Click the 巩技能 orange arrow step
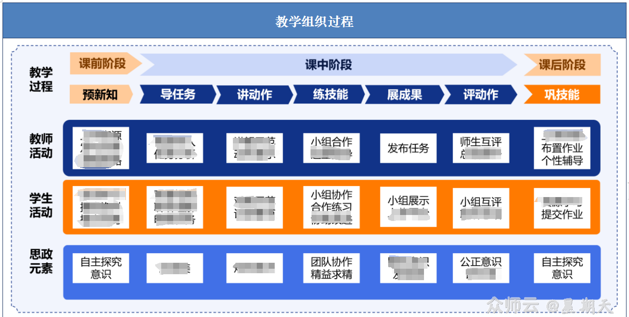Image resolution: width=629 pixels, height=317 pixels. coord(561,95)
